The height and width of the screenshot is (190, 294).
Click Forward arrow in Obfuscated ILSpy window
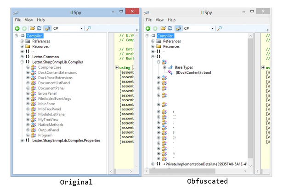tap(155, 28)
